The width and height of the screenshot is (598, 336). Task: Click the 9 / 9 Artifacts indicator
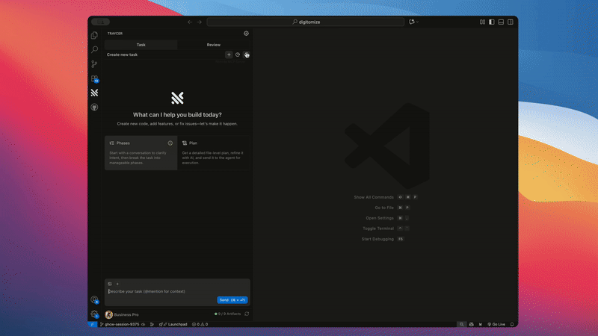pyautogui.click(x=228, y=314)
